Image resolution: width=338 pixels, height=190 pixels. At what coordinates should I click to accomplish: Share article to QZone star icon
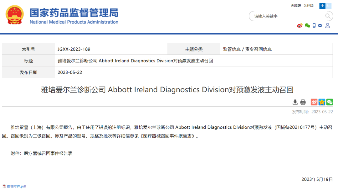pos(322,102)
